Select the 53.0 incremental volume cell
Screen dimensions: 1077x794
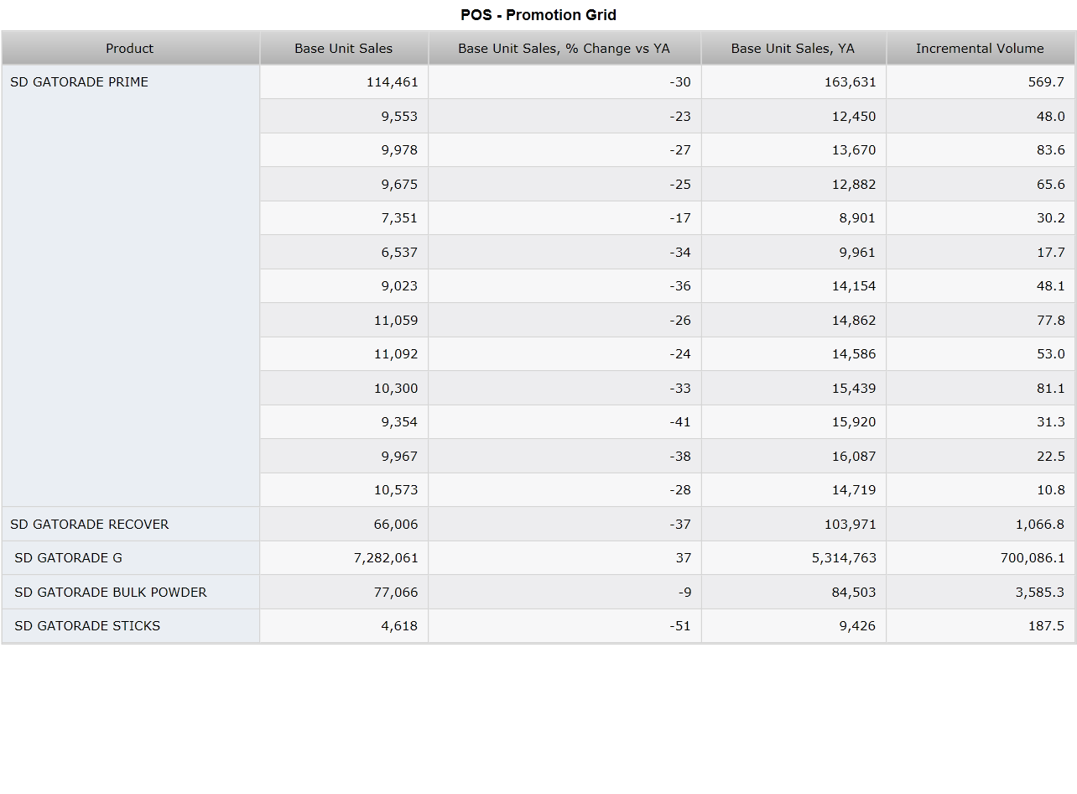981,354
